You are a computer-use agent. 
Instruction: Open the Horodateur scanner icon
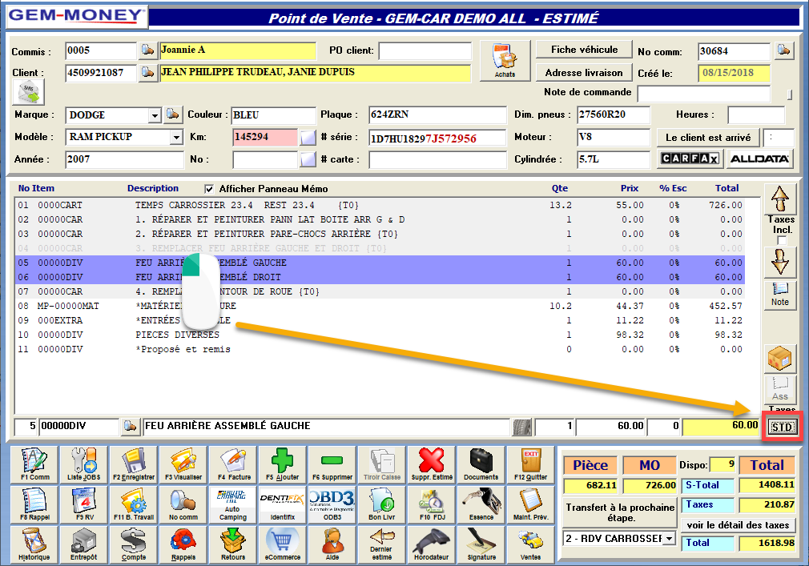431,545
